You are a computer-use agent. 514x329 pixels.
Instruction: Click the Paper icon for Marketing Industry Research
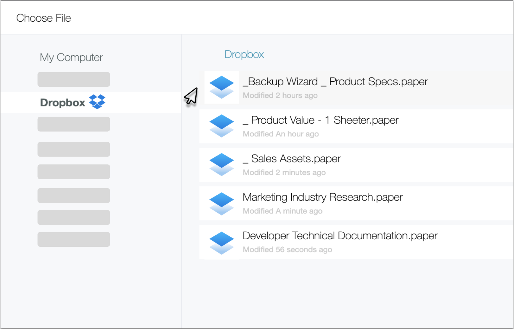tap(221, 203)
